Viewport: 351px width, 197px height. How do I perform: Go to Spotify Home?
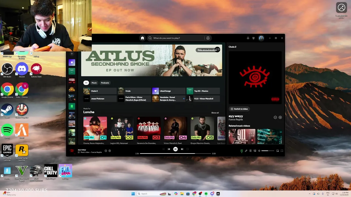(142, 38)
